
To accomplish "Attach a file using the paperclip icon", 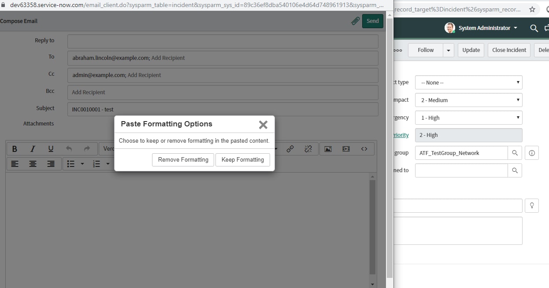I will (x=355, y=21).
